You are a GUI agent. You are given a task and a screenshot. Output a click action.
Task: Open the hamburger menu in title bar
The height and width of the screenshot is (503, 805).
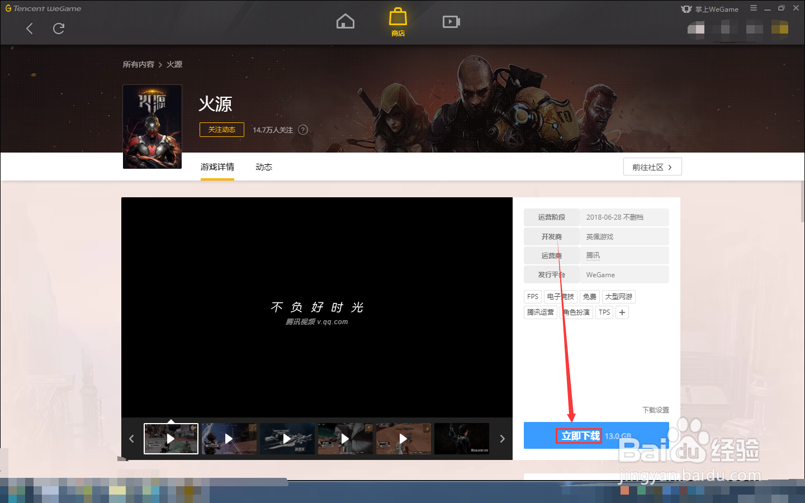(754, 8)
